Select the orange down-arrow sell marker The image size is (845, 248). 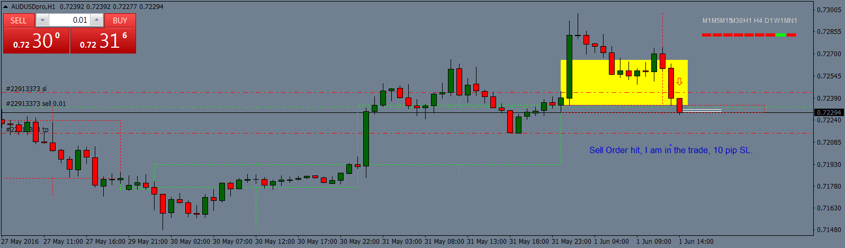[679, 82]
